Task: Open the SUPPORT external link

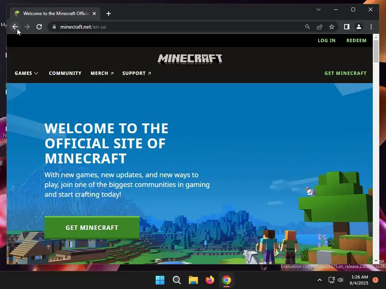Action: [136, 73]
